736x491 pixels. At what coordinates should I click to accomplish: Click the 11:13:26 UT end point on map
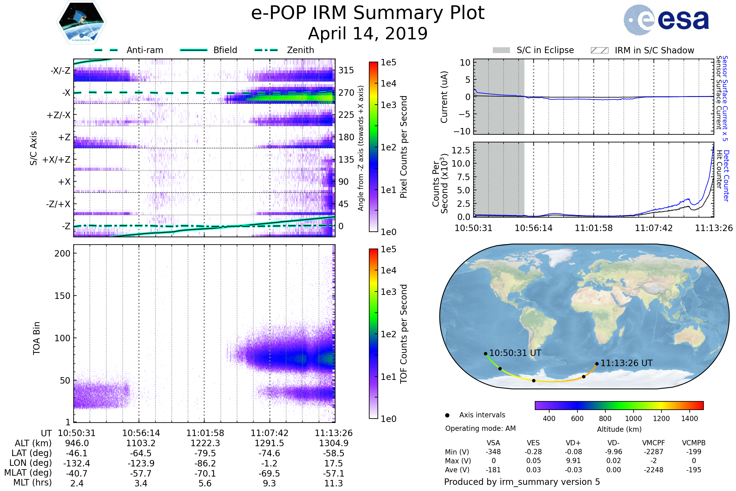[597, 364]
